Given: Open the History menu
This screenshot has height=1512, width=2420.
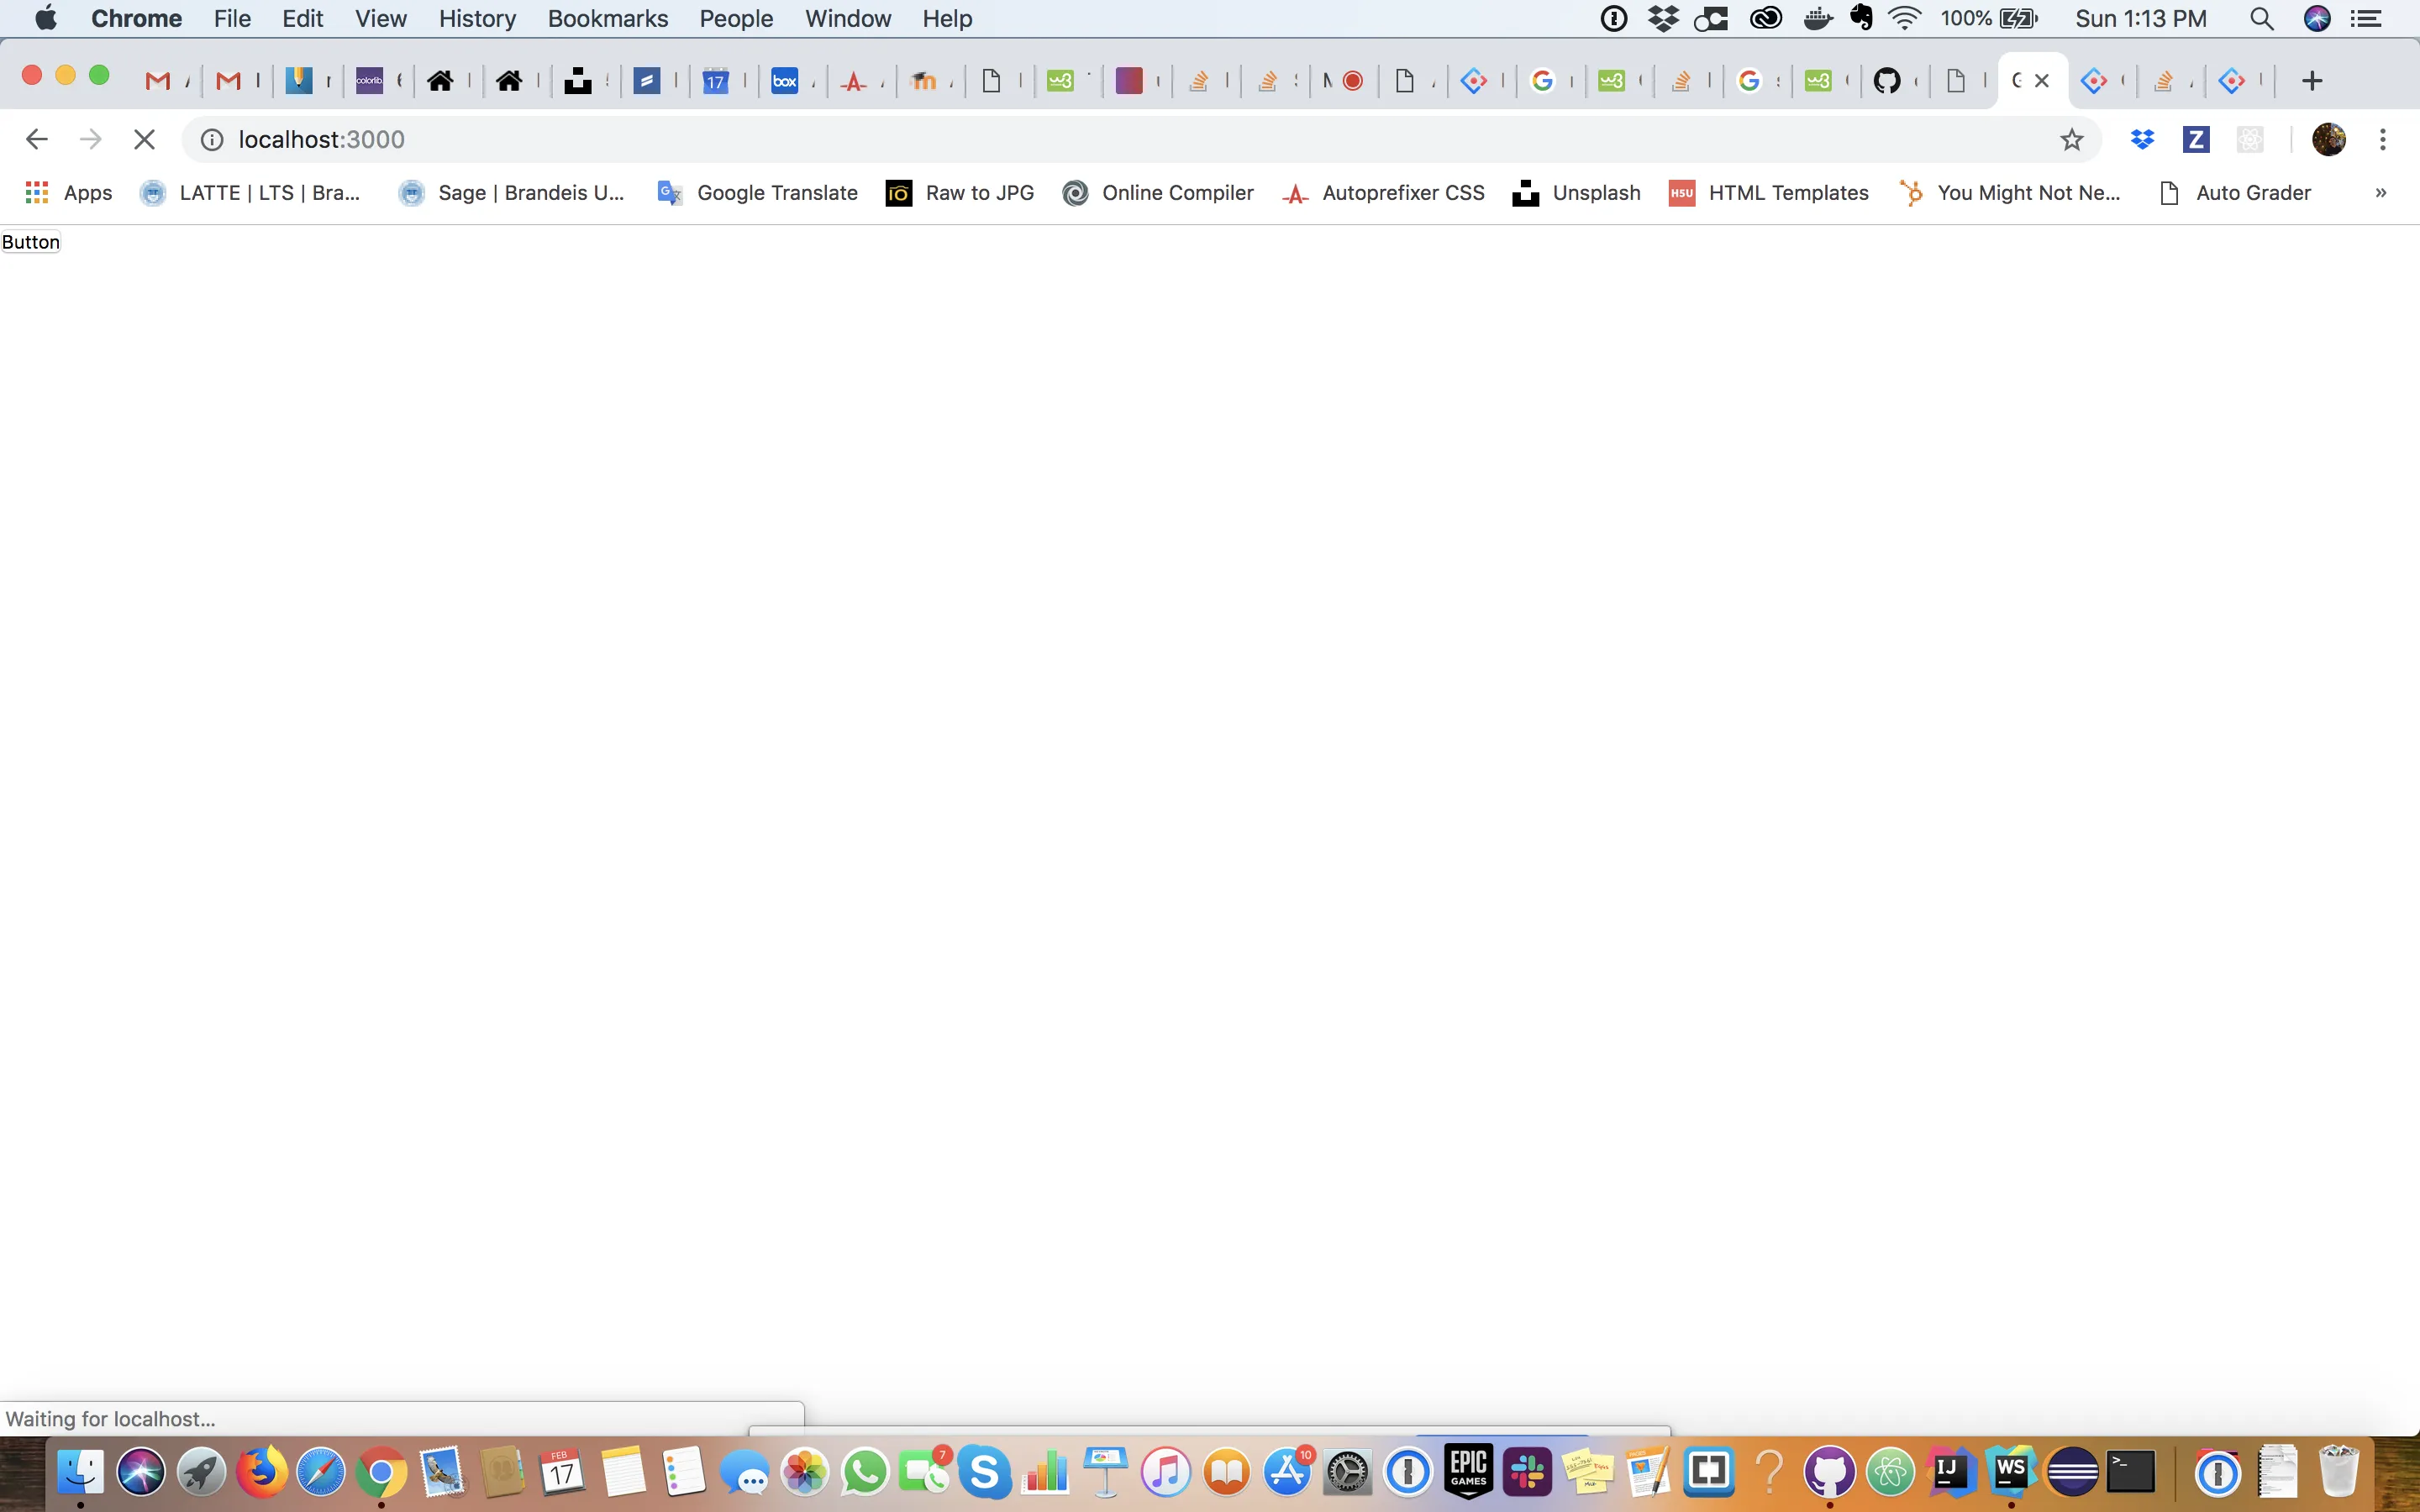Looking at the screenshot, I should (x=477, y=19).
